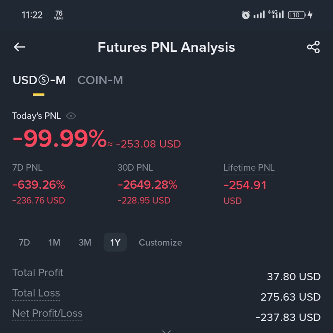Select the USDⓈ-M tab
333x333 pixels.
click(x=39, y=80)
